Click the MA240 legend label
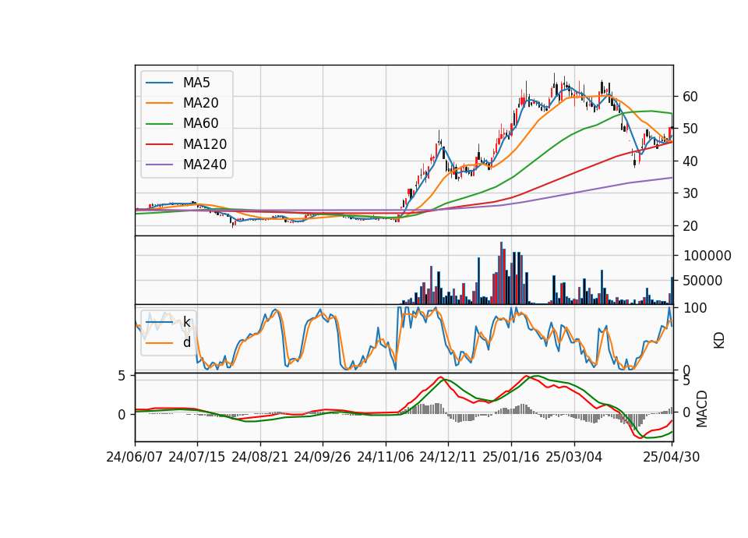The height and width of the screenshot is (538, 748). pyautogui.click(x=205, y=165)
